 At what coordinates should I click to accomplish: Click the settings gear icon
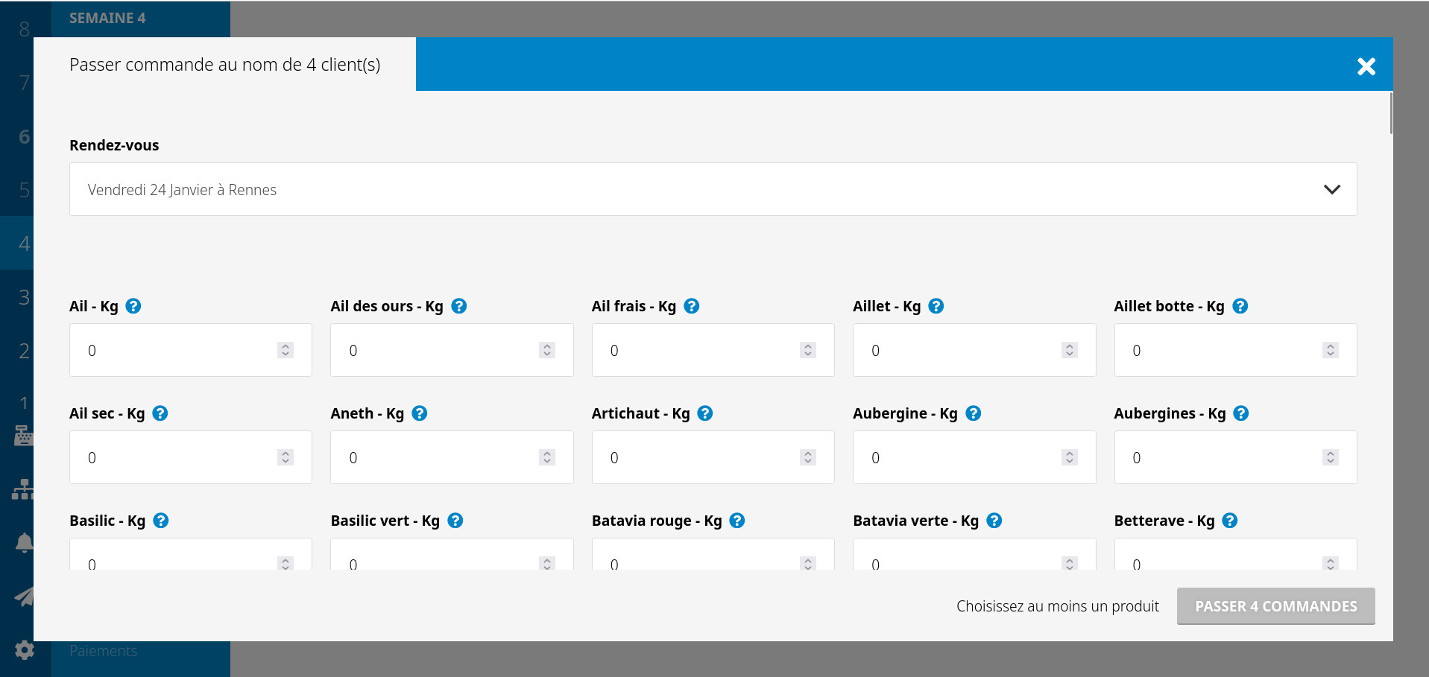pos(24,650)
